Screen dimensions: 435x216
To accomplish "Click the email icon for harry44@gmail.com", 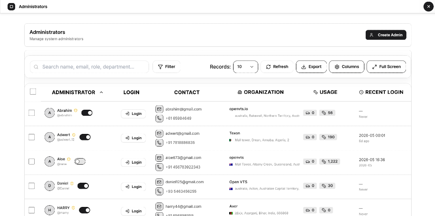I will (x=159, y=206).
